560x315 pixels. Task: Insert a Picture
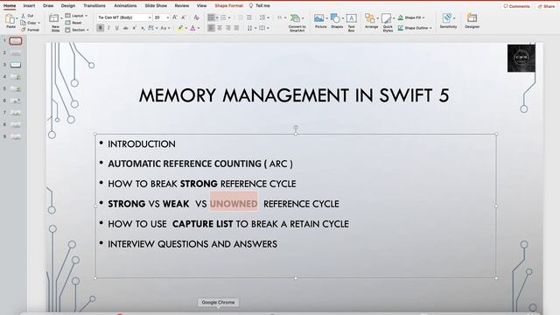pos(320,21)
